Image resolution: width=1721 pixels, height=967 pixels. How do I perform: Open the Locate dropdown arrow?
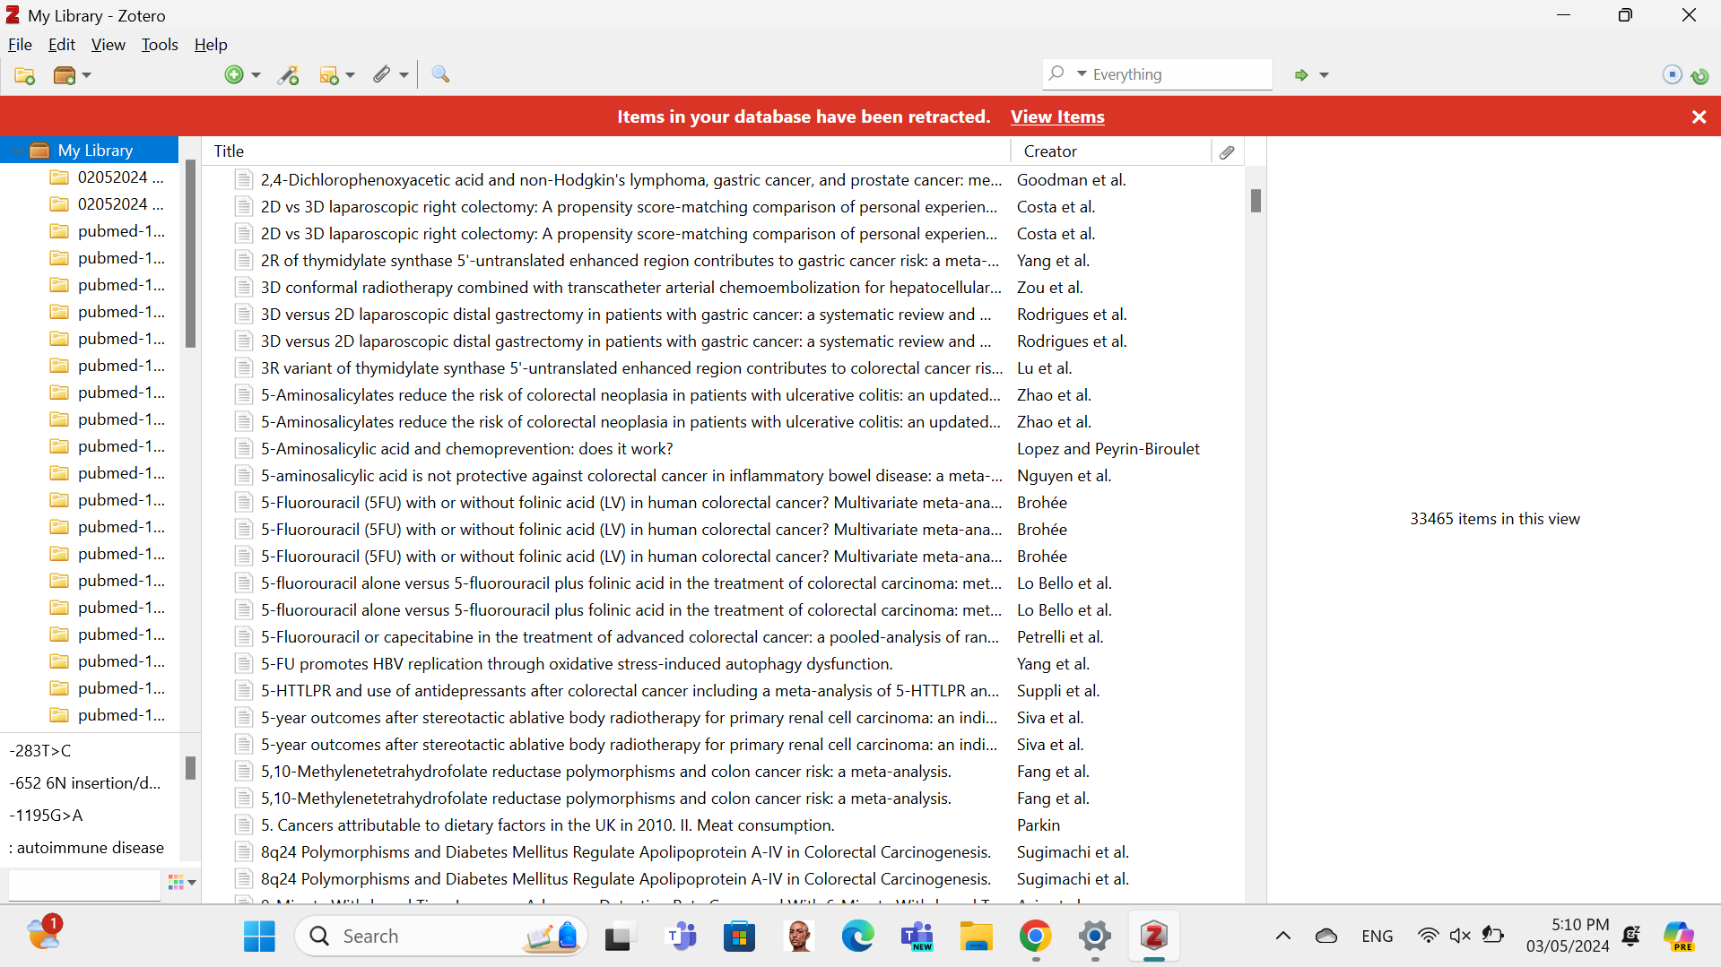pyautogui.click(x=1324, y=75)
